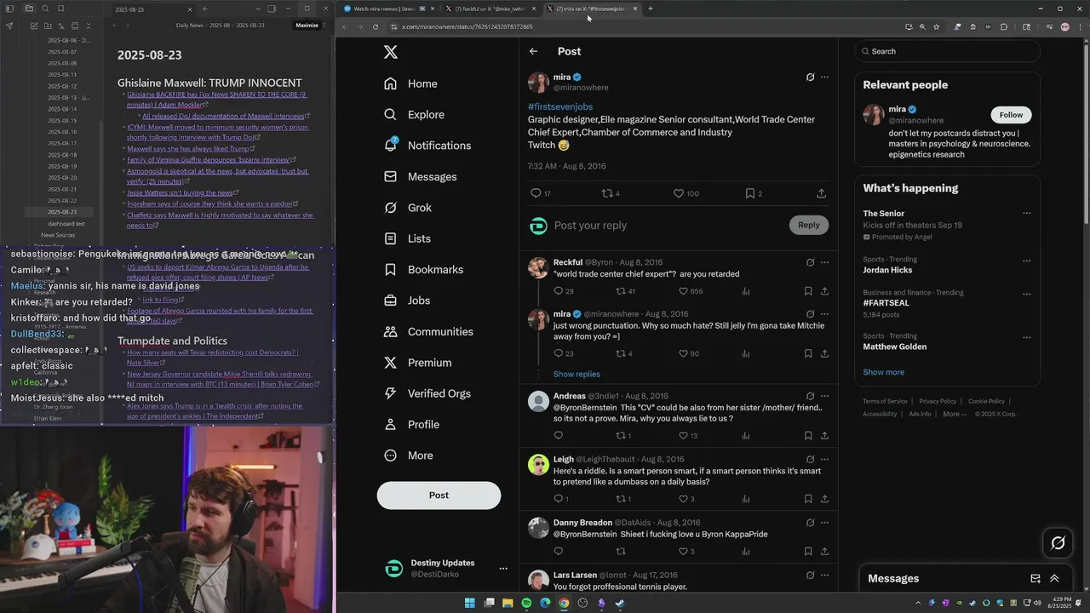Viewport: 1090px width, 613px height.
Task: Open More menu in X sidebar
Action: [408, 455]
